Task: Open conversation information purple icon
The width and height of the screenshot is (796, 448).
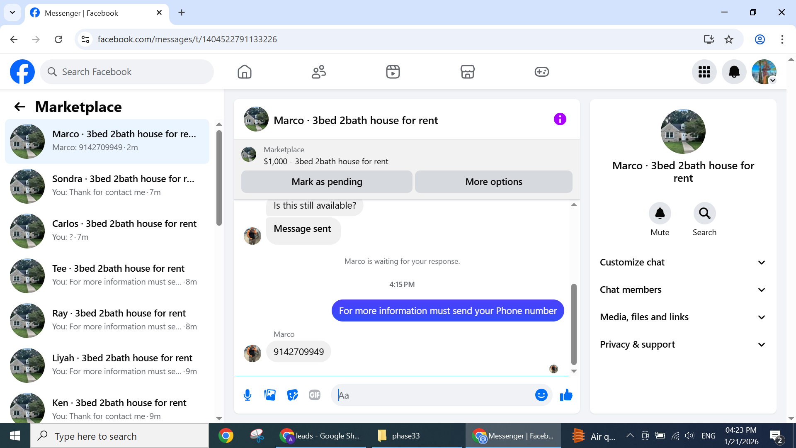Action: click(560, 119)
